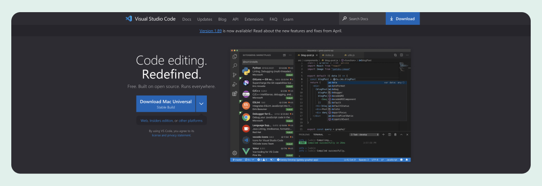Click the Search icon in editor activity bar
Viewport: 542px width, 186px height.
tap(234, 66)
